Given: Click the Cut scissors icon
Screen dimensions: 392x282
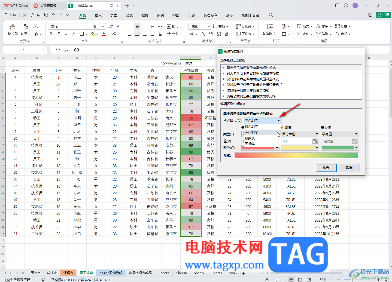Looking at the screenshot, I should (35, 26).
